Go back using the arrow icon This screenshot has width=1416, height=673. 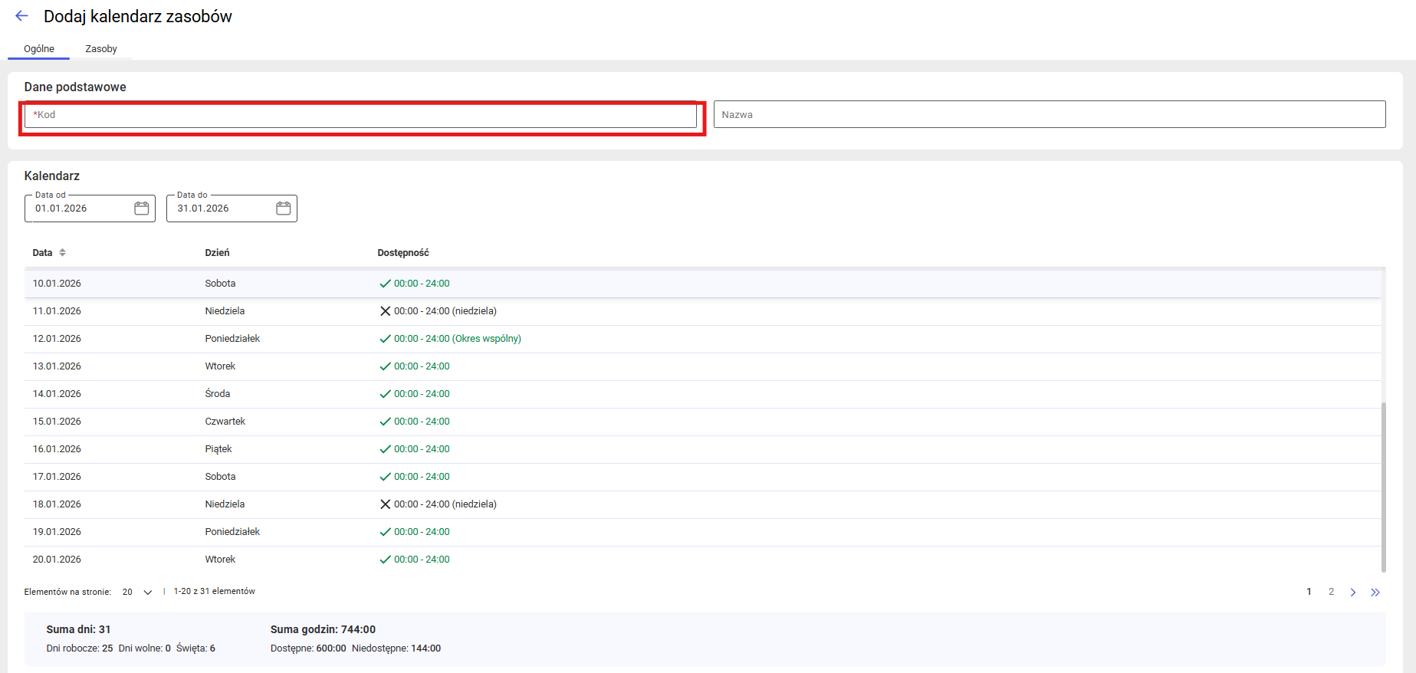point(21,16)
